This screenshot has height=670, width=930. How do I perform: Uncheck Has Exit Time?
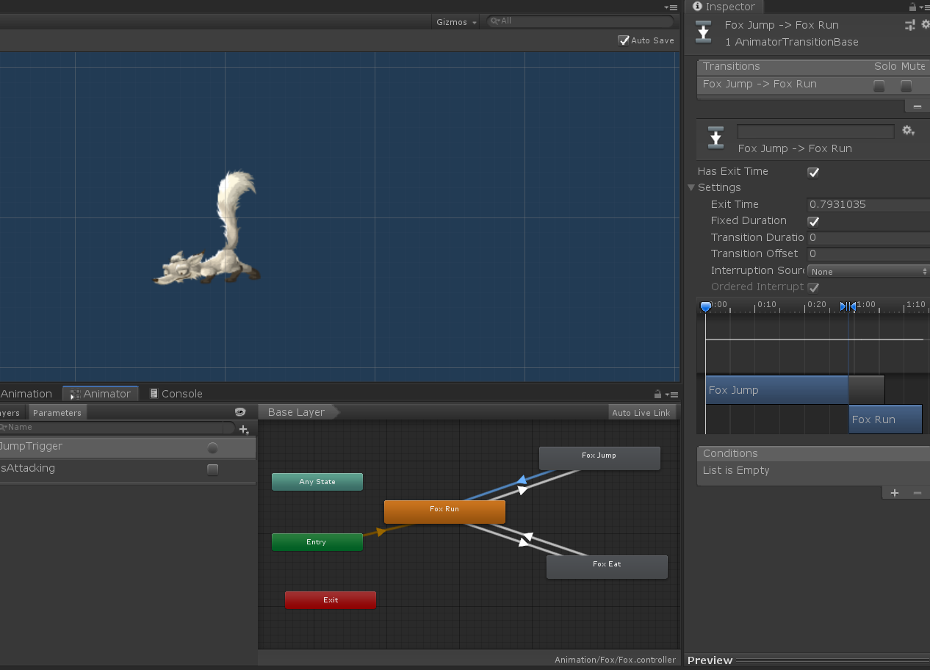click(x=813, y=173)
